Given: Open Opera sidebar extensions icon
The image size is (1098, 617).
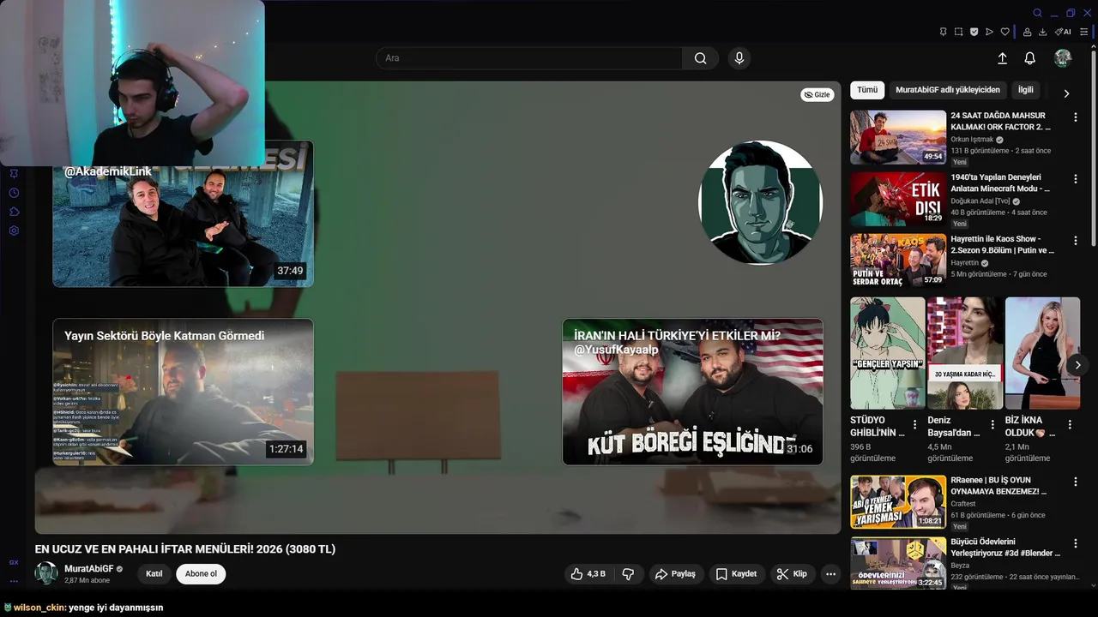Looking at the screenshot, I should [14, 212].
